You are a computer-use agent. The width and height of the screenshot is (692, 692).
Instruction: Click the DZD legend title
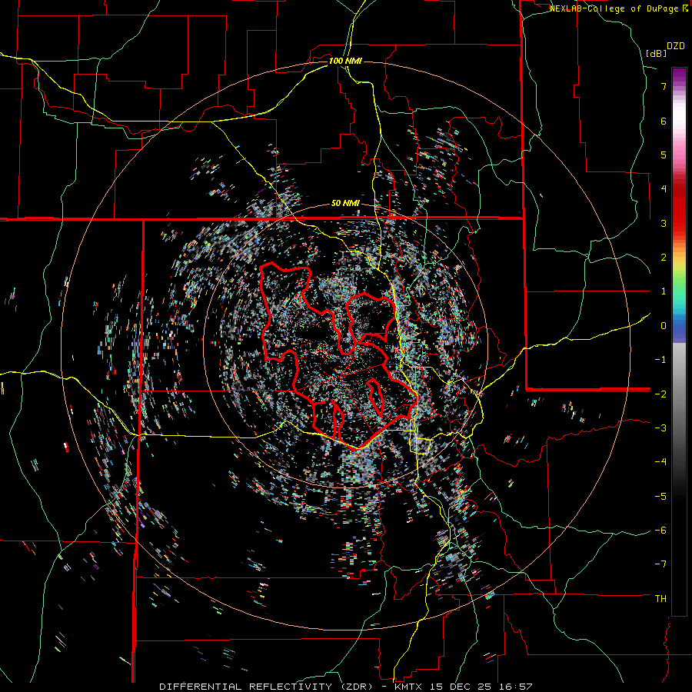tap(676, 46)
